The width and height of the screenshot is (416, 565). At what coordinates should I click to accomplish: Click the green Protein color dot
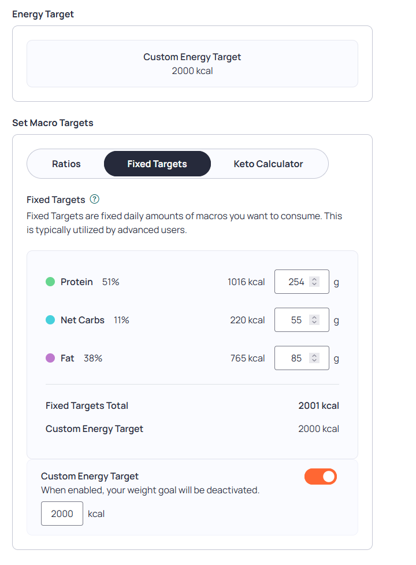(50, 282)
